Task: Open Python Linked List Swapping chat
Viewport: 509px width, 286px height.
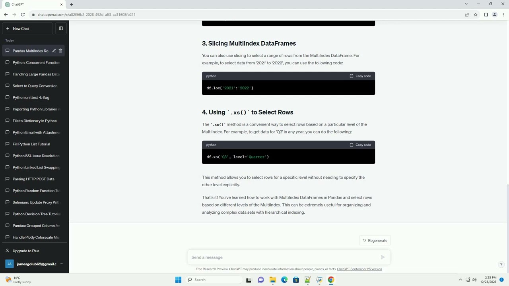Action: click(x=34, y=167)
